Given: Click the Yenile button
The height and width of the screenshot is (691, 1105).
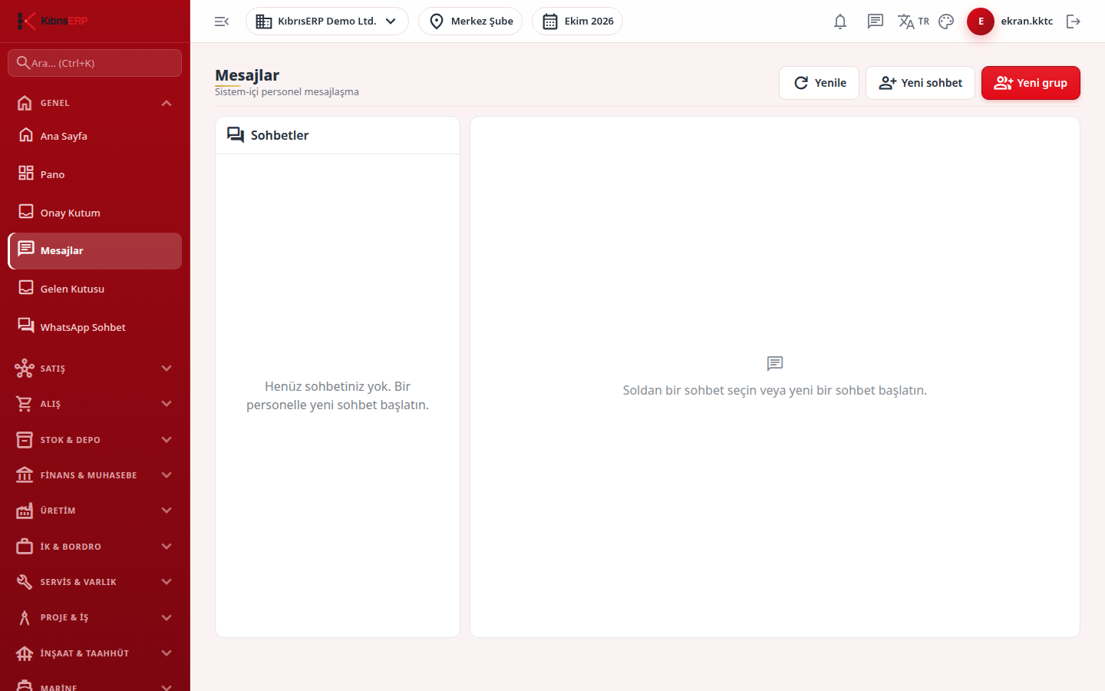Looking at the screenshot, I should click(x=819, y=83).
